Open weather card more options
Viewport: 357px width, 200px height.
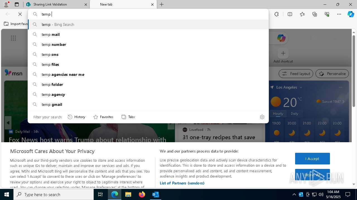341,87
